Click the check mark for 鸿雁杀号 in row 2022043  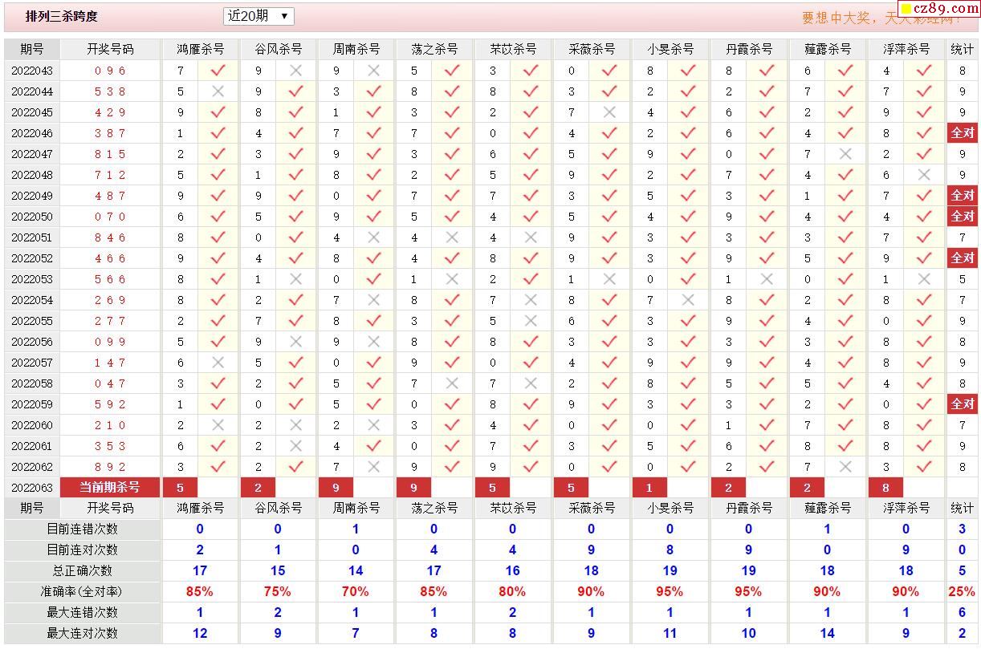[218, 71]
